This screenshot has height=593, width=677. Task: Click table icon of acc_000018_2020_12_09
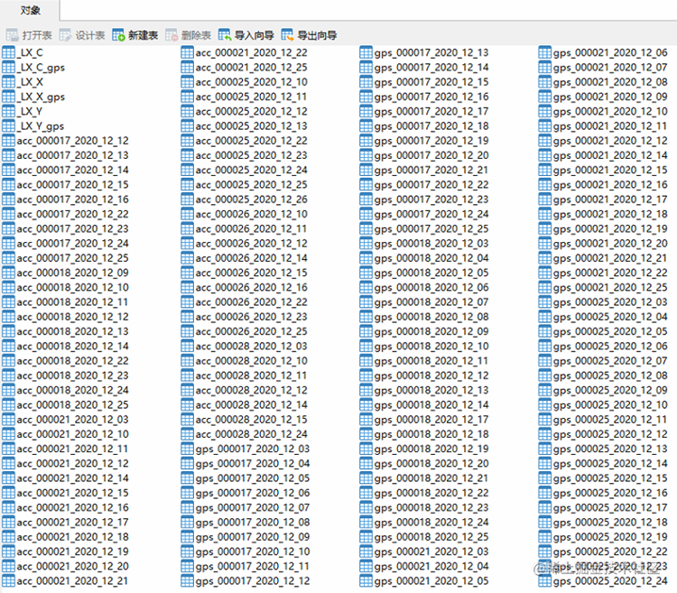coord(9,273)
